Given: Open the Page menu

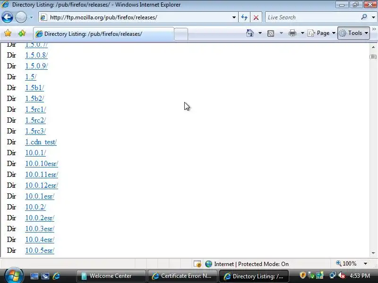Looking at the screenshot, I should (x=322, y=33).
